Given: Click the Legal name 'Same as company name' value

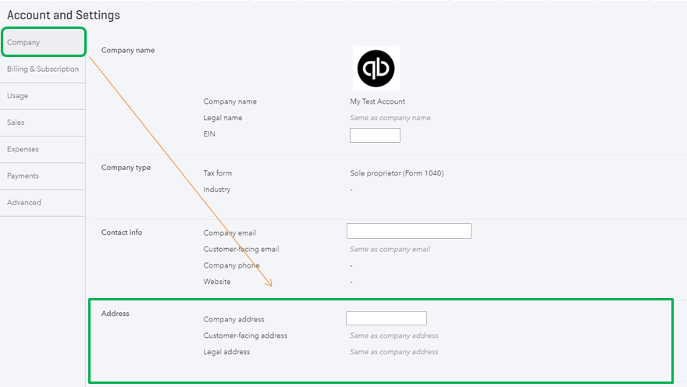Looking at the screenshot, I should [x=390, y=118].
